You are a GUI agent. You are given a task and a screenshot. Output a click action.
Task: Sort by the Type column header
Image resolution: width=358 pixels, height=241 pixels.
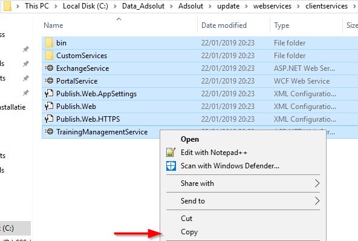point(282,25)
